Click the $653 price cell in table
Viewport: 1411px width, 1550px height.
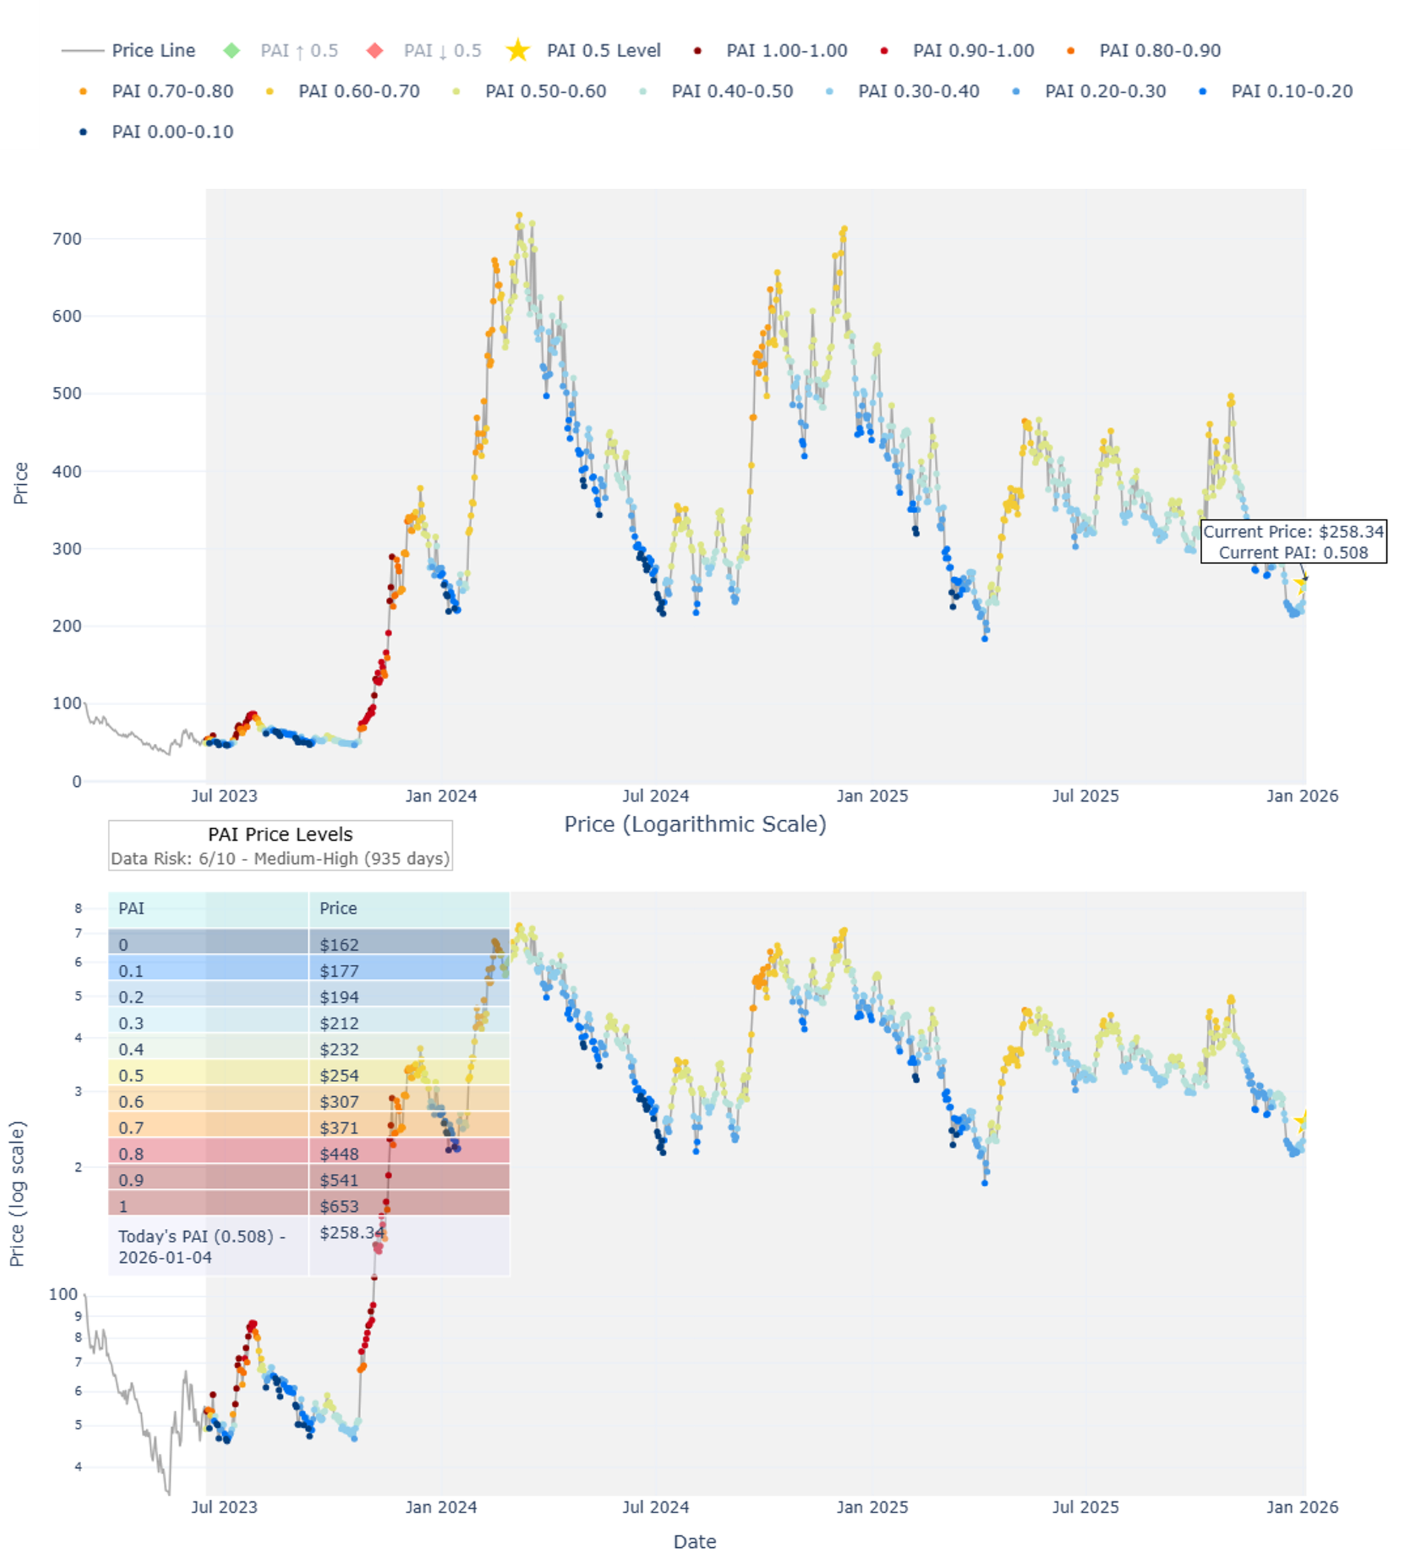339,1206
